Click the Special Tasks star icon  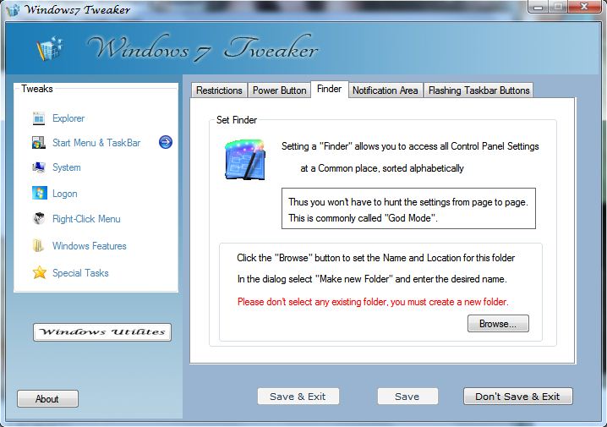pos(40,272)
